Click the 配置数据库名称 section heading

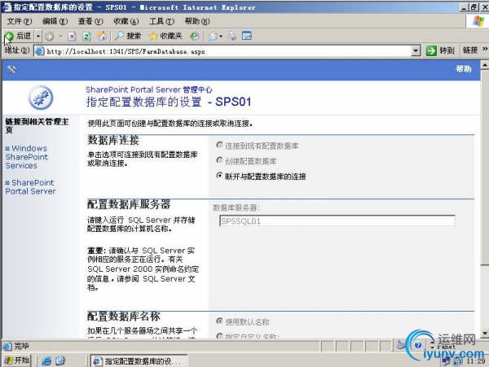pos(124,317)
